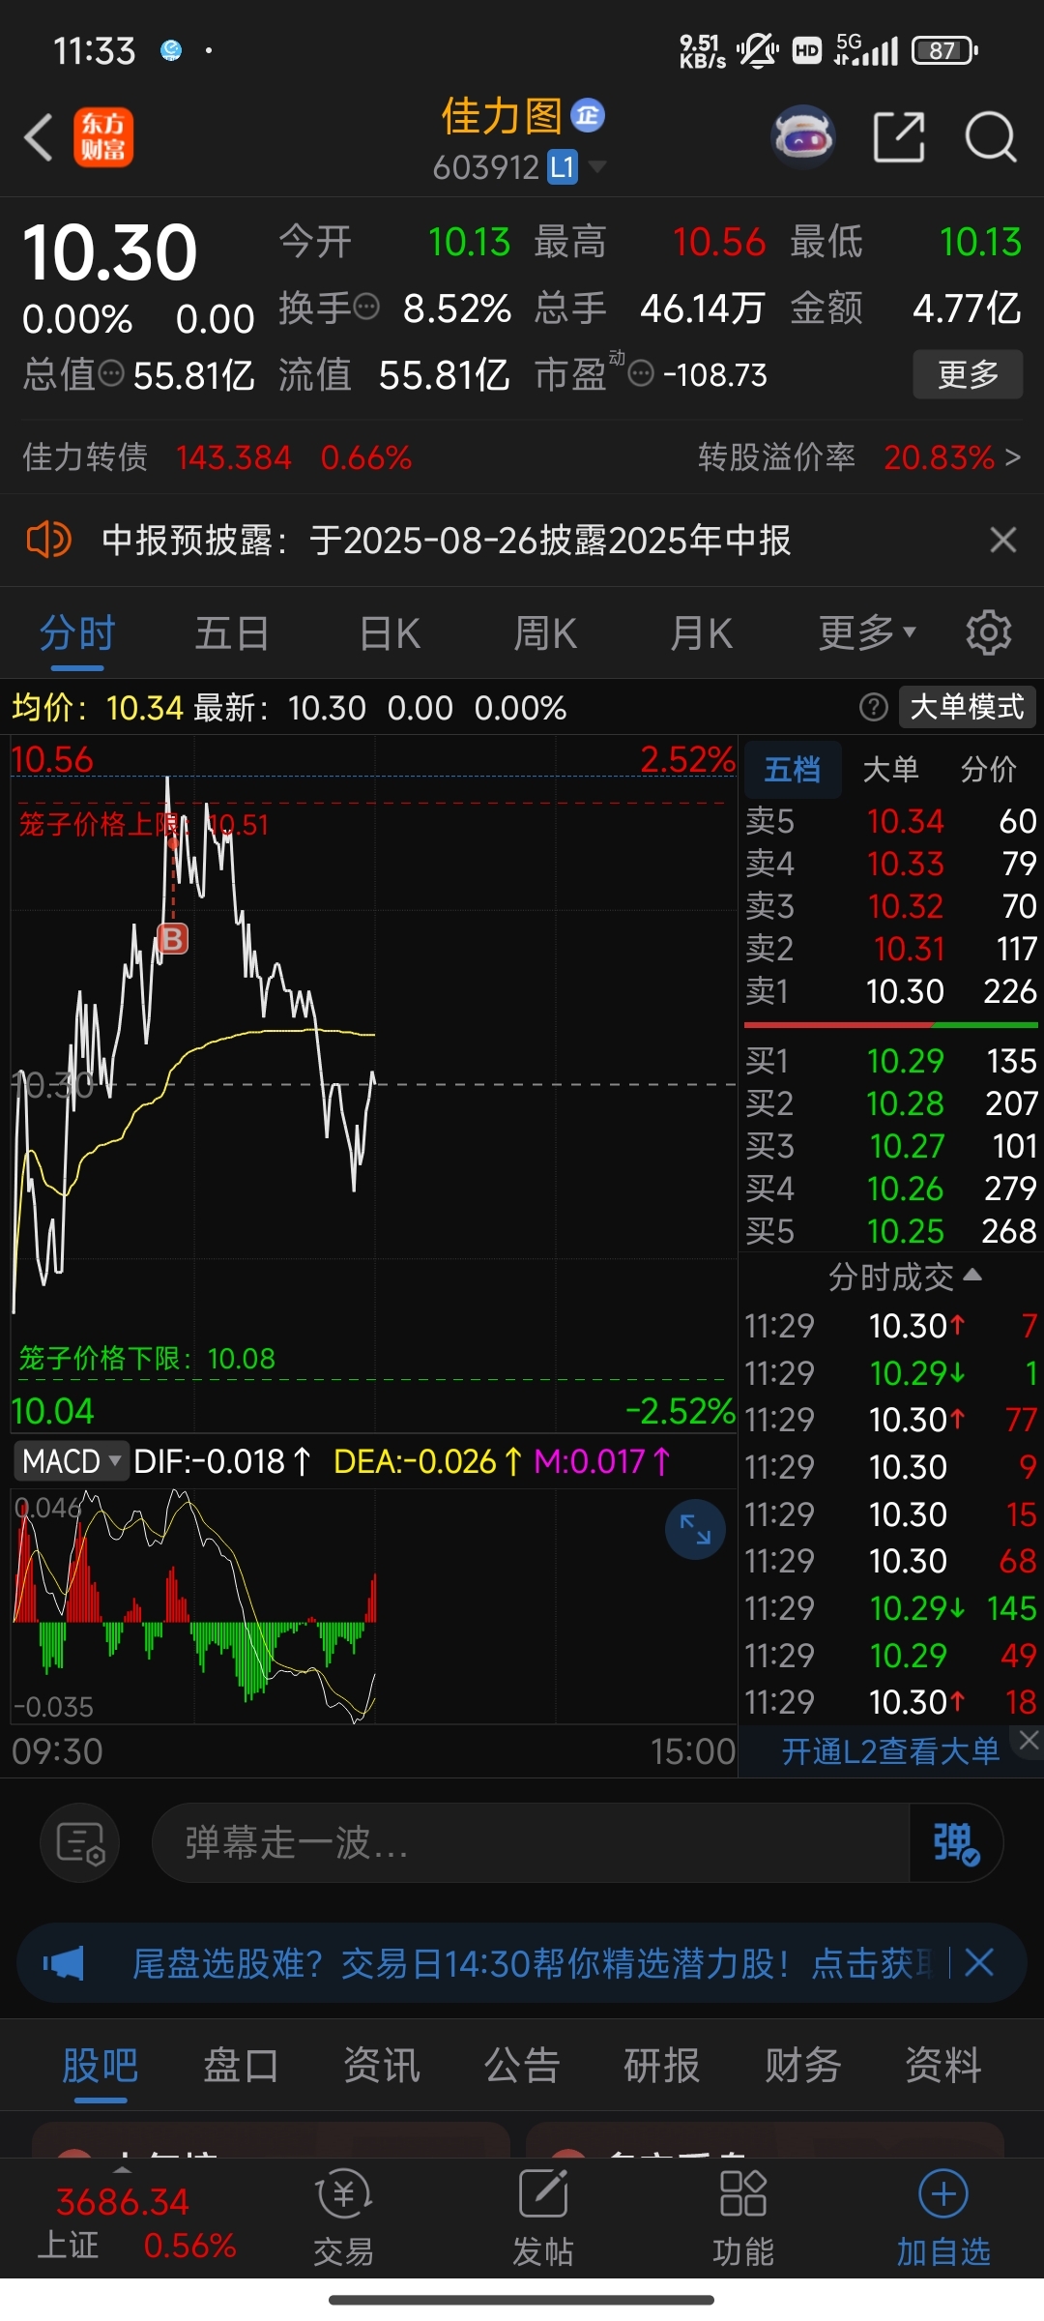
Task: Focus 弹幕走一波 input field
Action: [x=531, y=1842]
